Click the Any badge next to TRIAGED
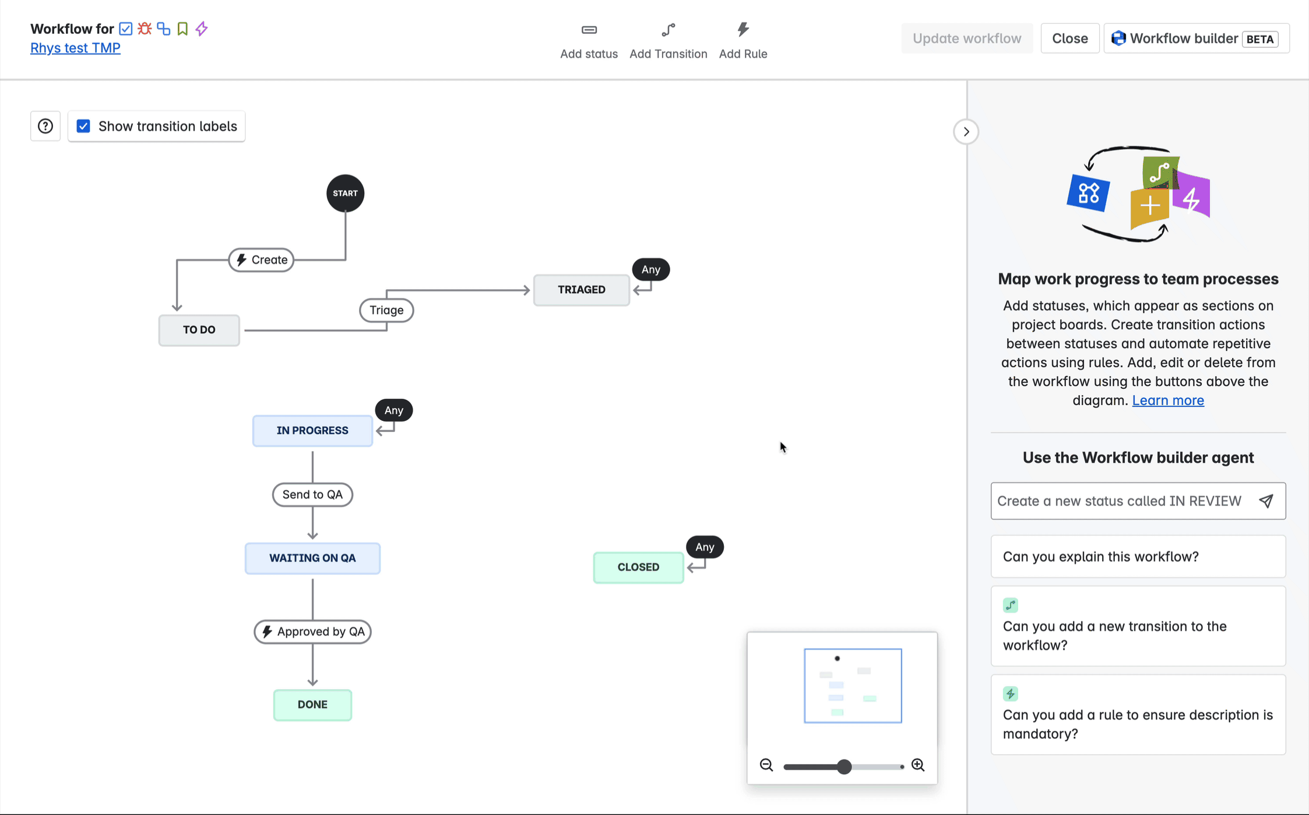 coord(651,269)
